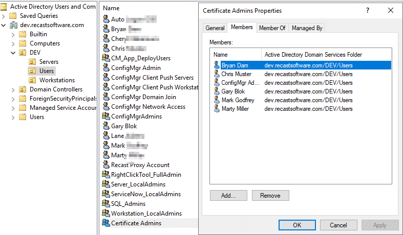Remove the selected member

270,196
